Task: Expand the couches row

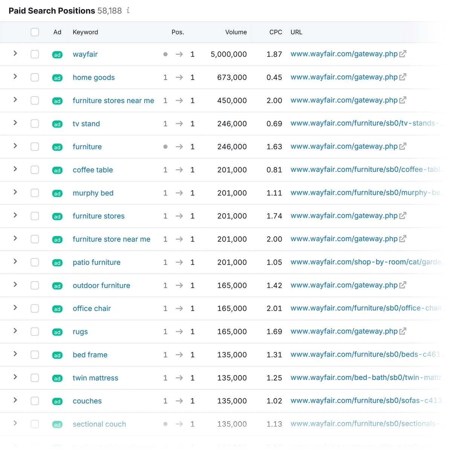Action: pyautogui.click(x=15, y=400)
